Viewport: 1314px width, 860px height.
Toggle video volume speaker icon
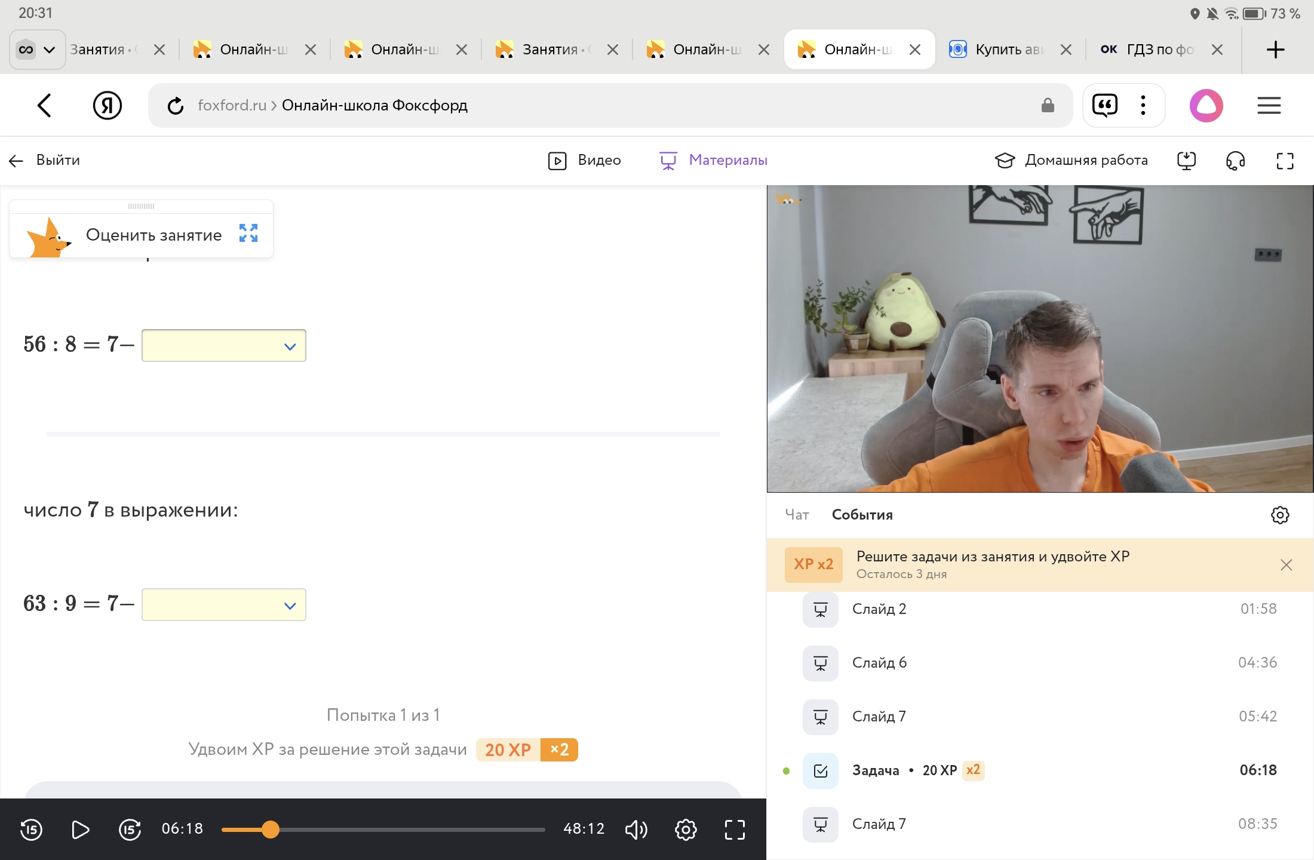pyautogui.click(x=636, y=829)
